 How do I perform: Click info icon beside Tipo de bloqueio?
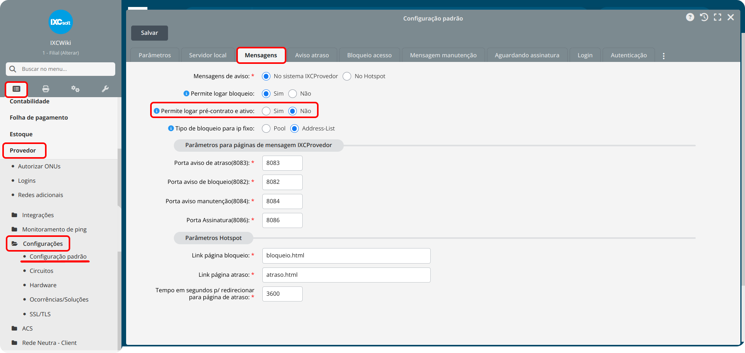coord(171,129)
